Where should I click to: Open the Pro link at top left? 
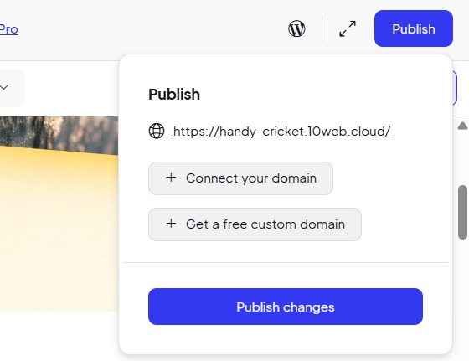8,29
